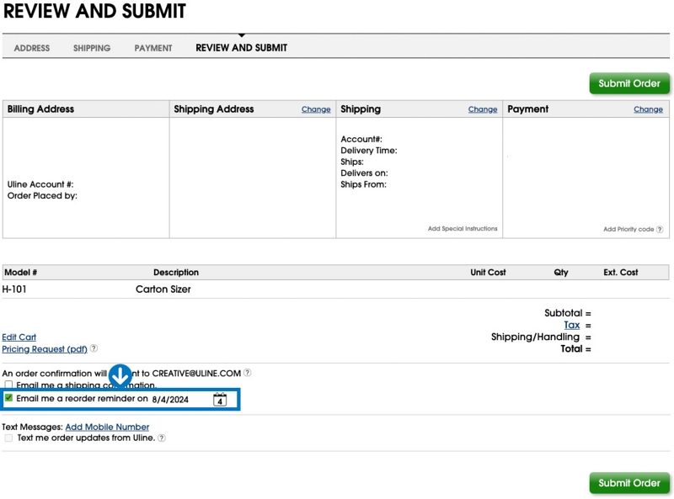Check Email me a shipping confirmation

coord(8,385)
